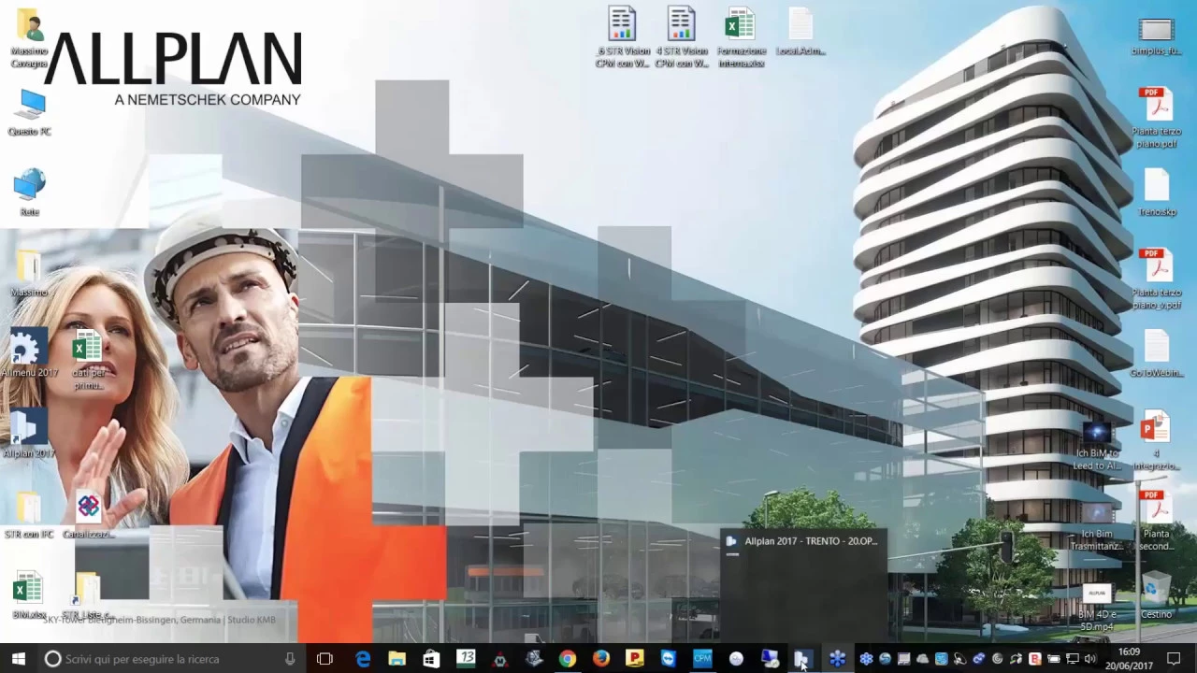This screenshot has width=1197, height=673.
Task: Select the 4 STR Vision CPM file
Action: (682, 37)
